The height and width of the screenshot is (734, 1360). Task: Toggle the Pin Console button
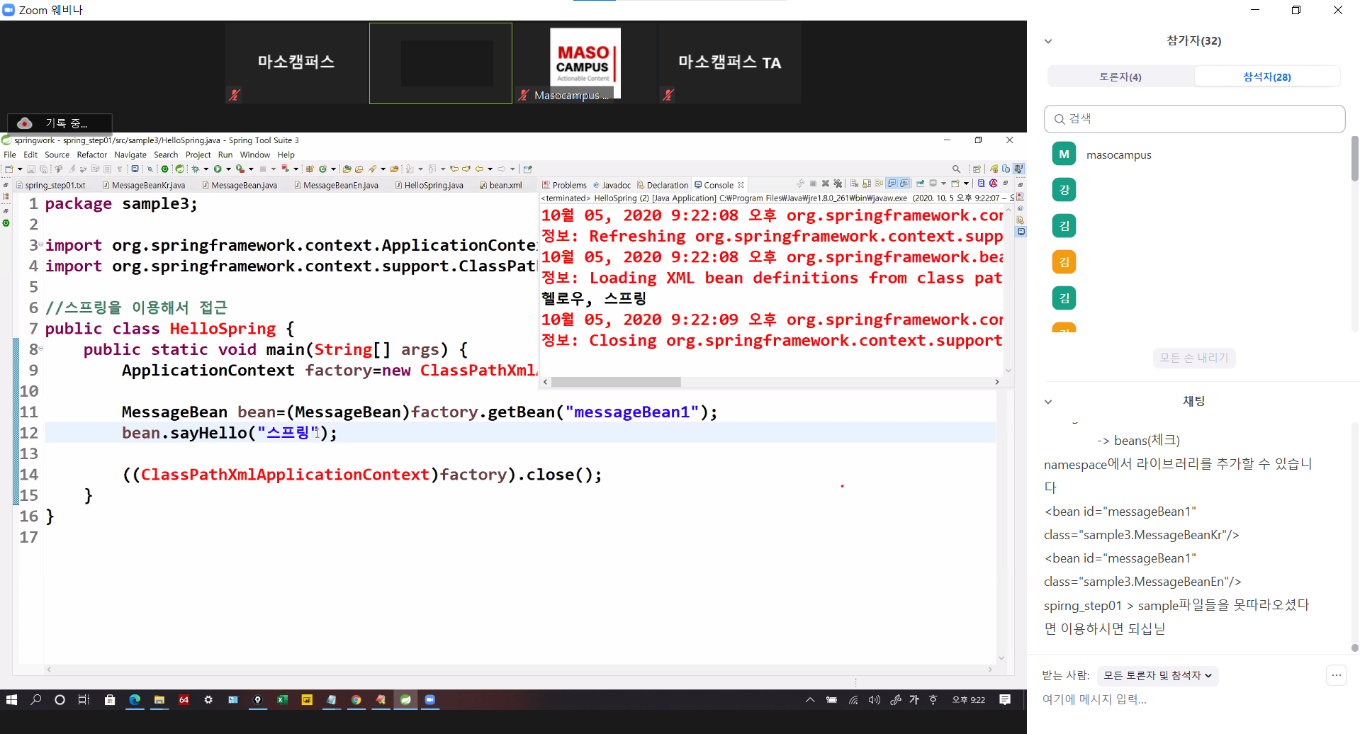click(920, 183)
